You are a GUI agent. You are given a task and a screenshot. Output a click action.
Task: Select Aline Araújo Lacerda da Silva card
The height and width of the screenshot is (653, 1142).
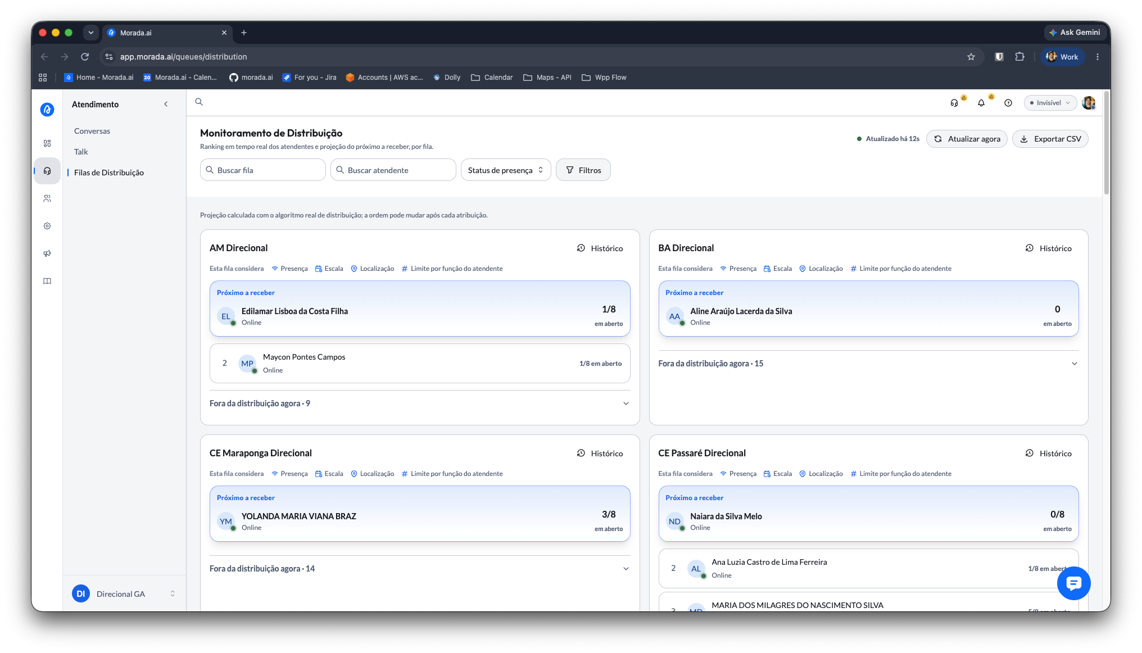coord(868,309)
